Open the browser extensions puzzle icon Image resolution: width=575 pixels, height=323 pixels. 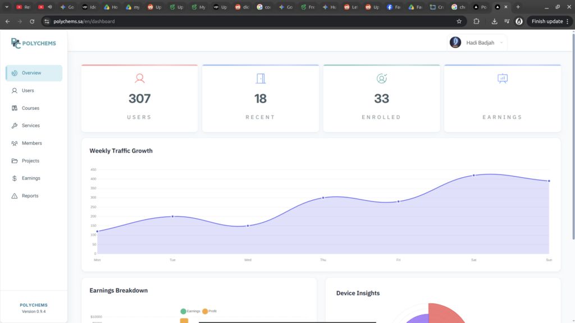point(476,21)
